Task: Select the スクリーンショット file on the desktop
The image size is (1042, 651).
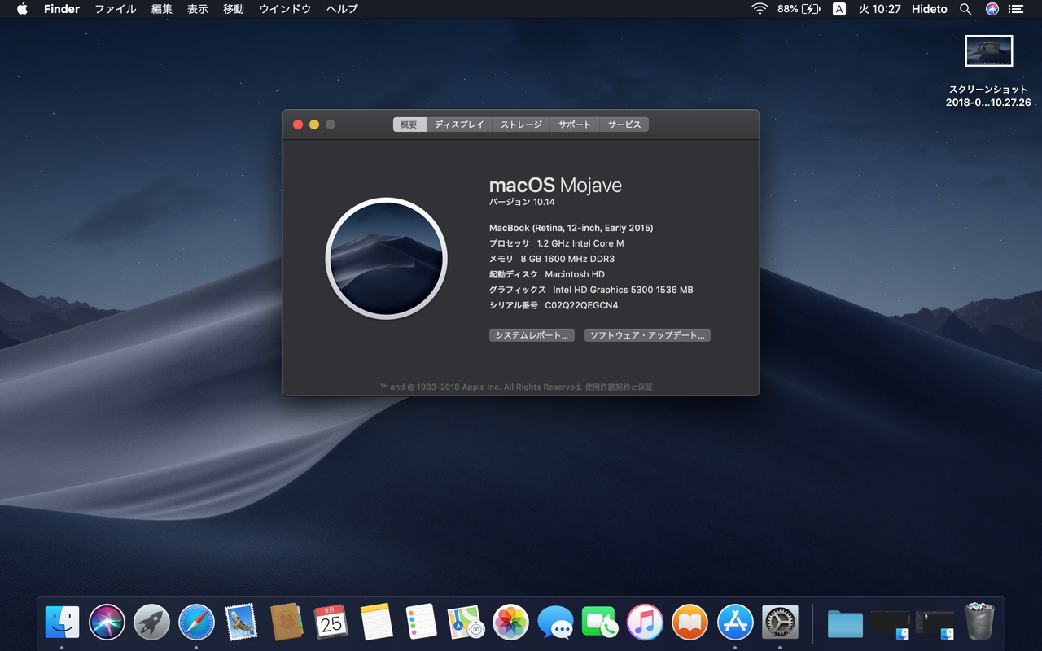Action: pyautogui.click(x=987, y=50)
